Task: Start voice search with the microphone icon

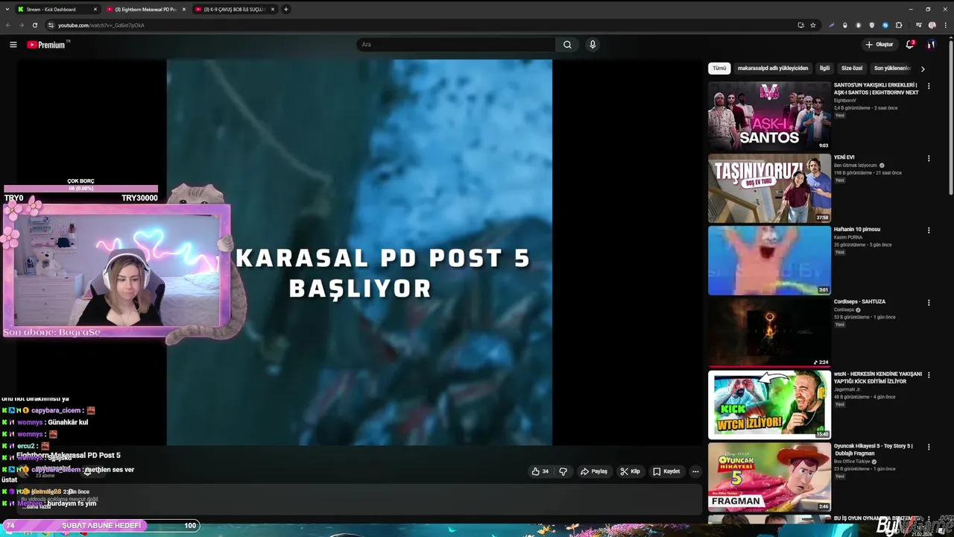Action: pyautogui.click(x=593, y=45)
